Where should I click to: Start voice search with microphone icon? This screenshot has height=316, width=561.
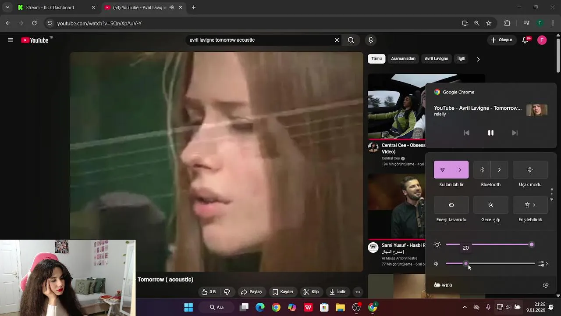pyautogui.click(x=371, y=40)
